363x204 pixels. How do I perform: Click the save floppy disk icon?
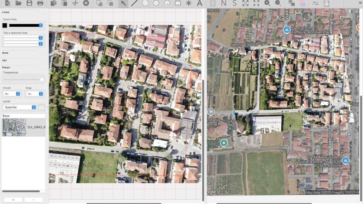click(x=29, y=3)
